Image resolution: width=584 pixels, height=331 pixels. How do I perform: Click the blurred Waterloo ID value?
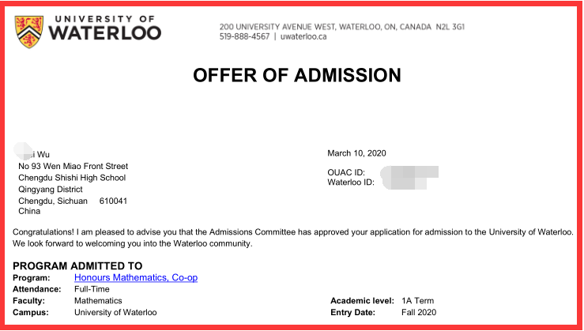click(409, 182)
